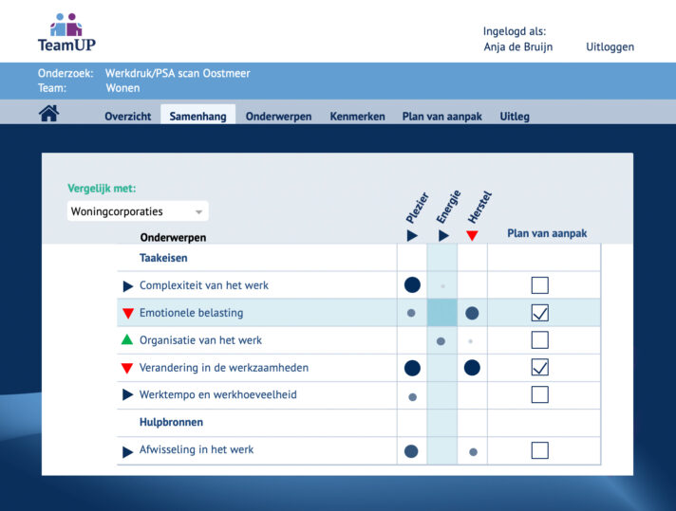
Task: Click user name Anja de Bruijn
Action: click(x=517, y=46)
